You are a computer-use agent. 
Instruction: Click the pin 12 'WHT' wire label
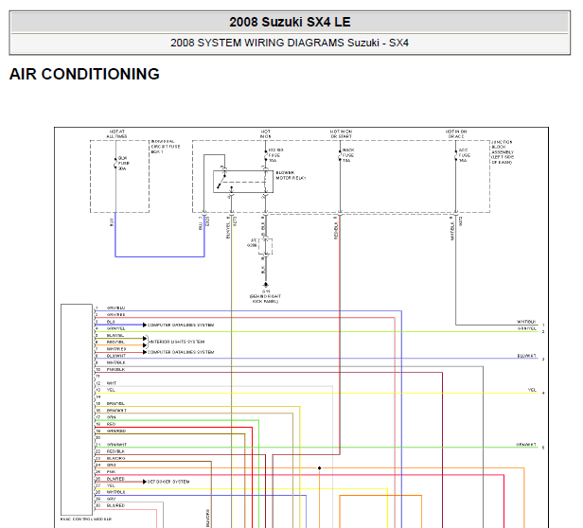112,383
